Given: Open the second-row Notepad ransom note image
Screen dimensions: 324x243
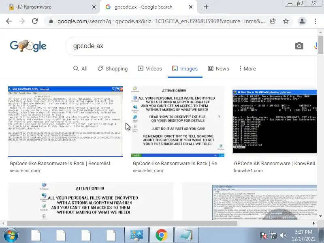Looking at the screenshot, I should pyautogui.click(x=249, y=201).
